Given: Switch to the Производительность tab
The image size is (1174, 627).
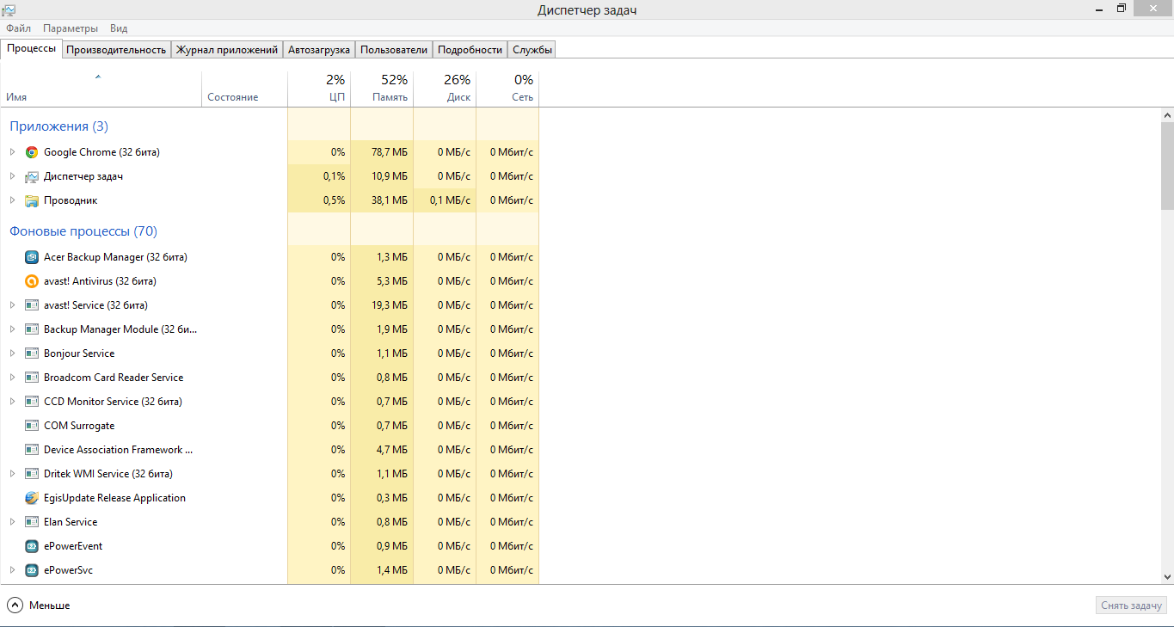Looking at the screenshot, I should (x=116, y=50).
